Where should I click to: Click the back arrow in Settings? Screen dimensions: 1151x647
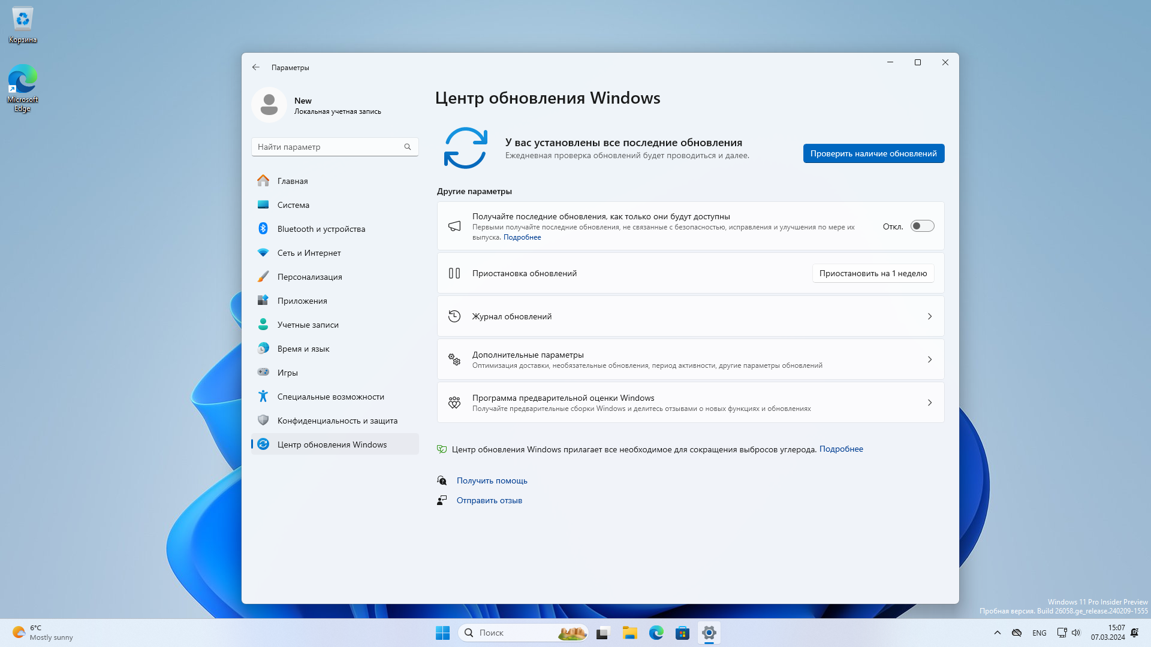pyautogui.click(x=256, y=67)
